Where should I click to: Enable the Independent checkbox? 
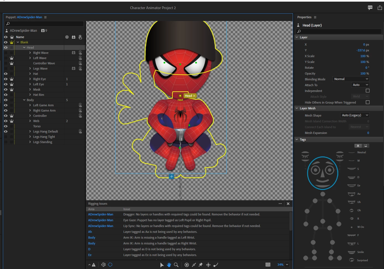[368, 91]
